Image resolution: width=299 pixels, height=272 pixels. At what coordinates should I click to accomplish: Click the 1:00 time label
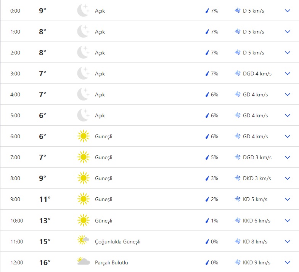pyautogui.click(x=15, y=32)
